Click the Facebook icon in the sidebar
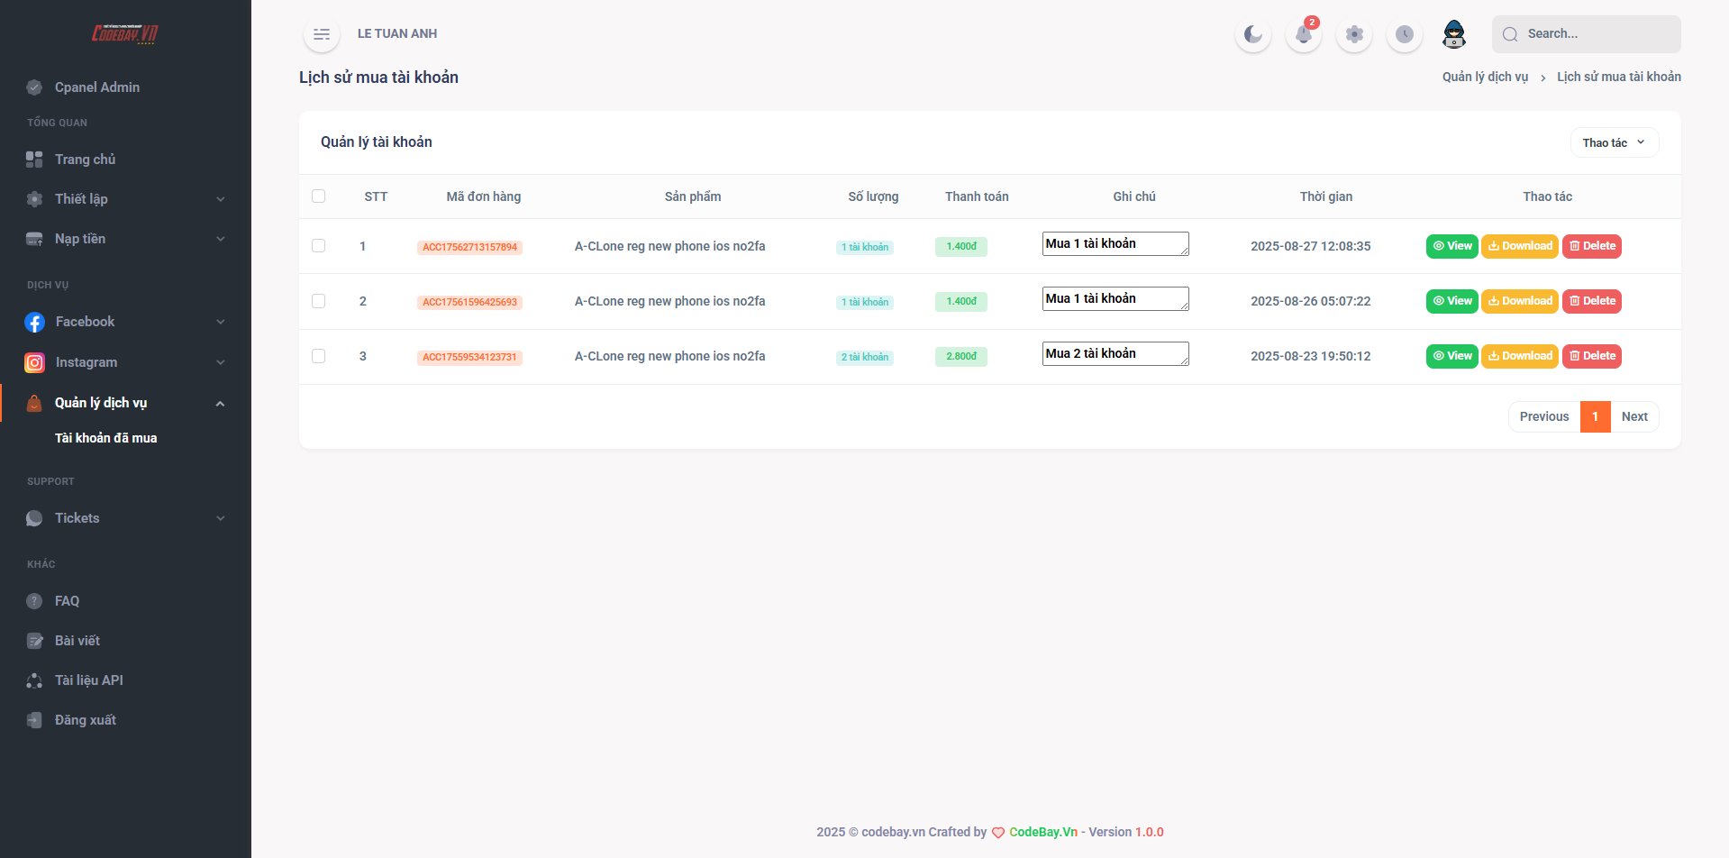1729x858 pixels. coord(34,322)
